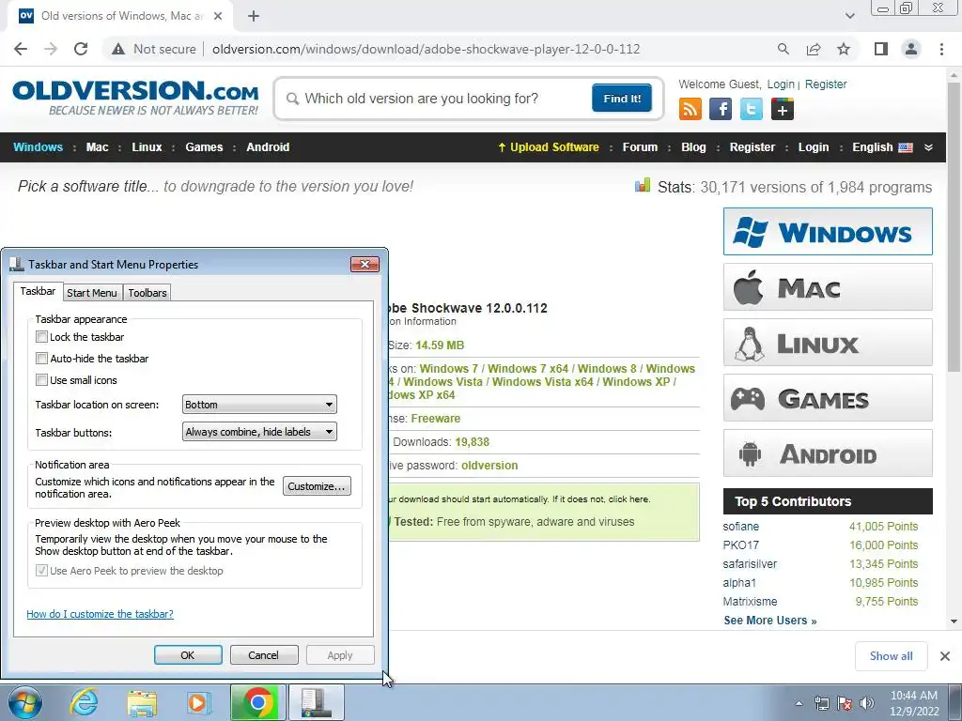Open the taskbar clock and date
This screenshot has width=962, height=721.
tap(914, 703)
